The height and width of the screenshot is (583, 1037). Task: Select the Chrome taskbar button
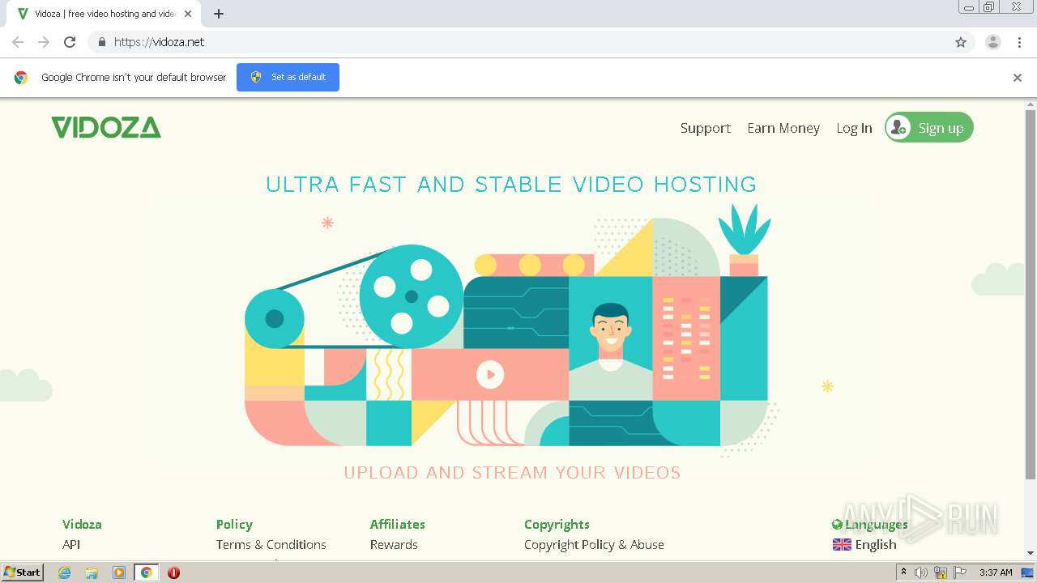(146, 572)
